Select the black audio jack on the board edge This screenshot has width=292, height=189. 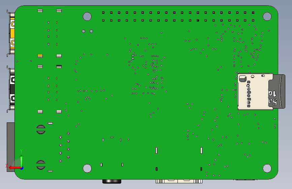112,181
